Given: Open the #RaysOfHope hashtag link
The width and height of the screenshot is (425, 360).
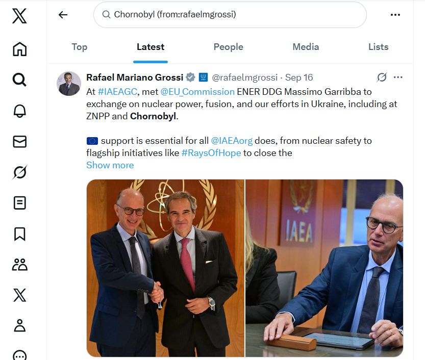Looking at the screenshot, I should [211, 153].
